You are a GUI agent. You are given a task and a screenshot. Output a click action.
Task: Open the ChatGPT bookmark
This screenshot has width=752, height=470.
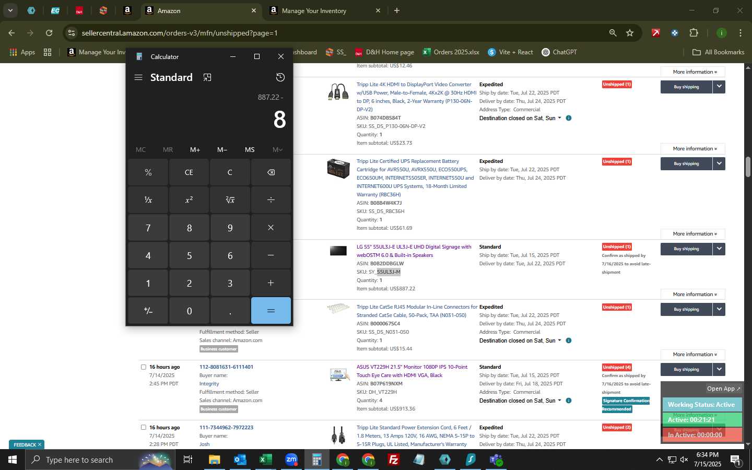tap(559, 52)
